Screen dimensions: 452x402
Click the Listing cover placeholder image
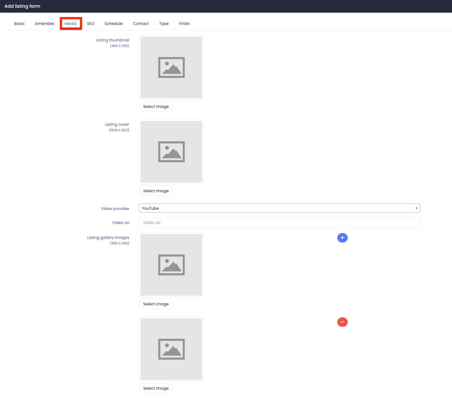pos(171,152)
